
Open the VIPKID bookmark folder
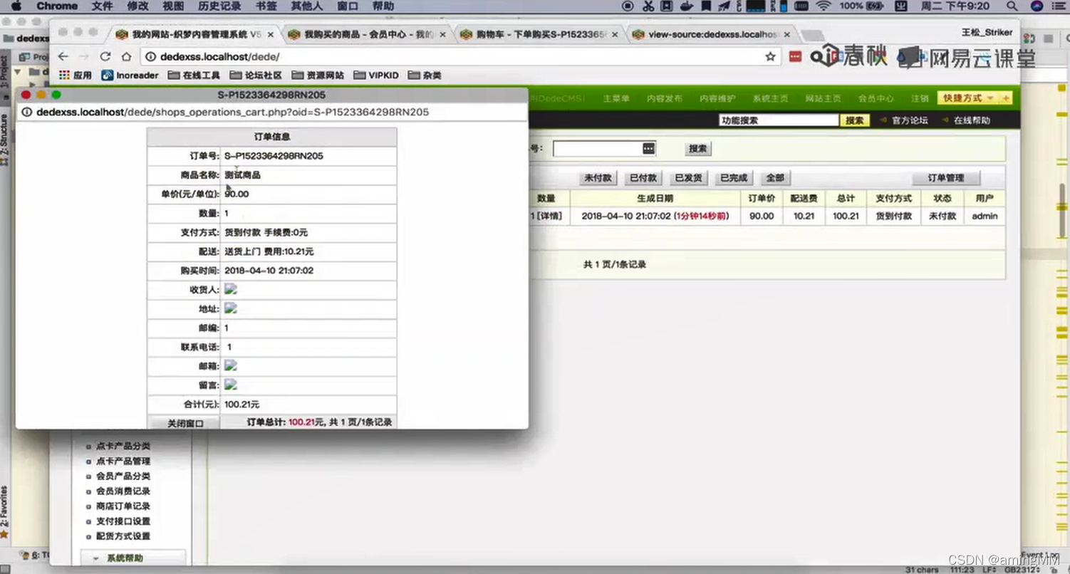pyautogui.click(x=377, y=75)
